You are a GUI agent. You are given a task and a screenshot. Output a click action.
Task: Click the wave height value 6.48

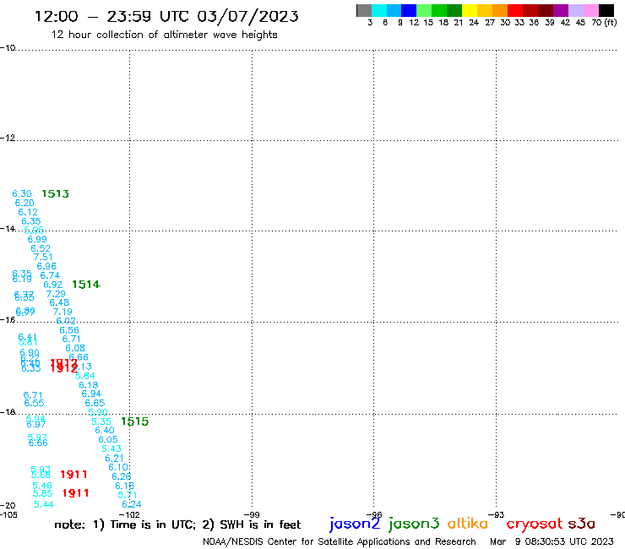pos(59,302)
